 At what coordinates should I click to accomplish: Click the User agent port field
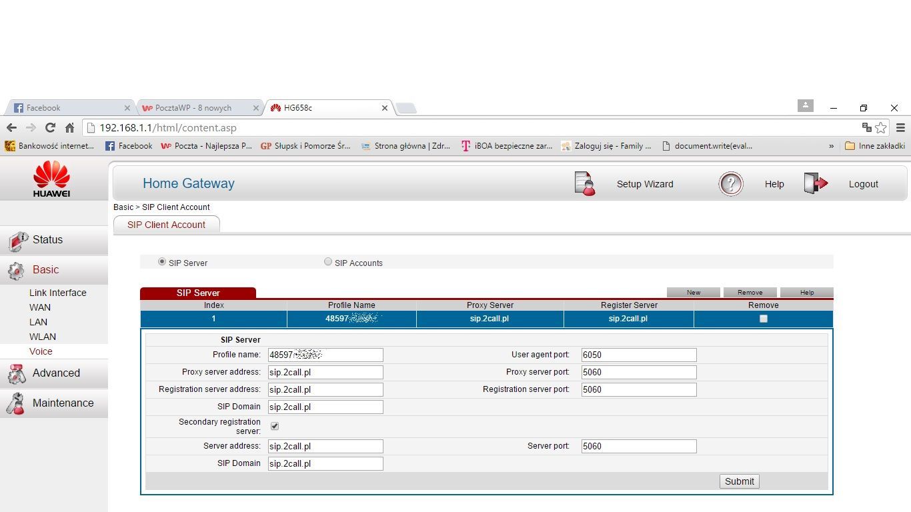[x=638, y=355]
